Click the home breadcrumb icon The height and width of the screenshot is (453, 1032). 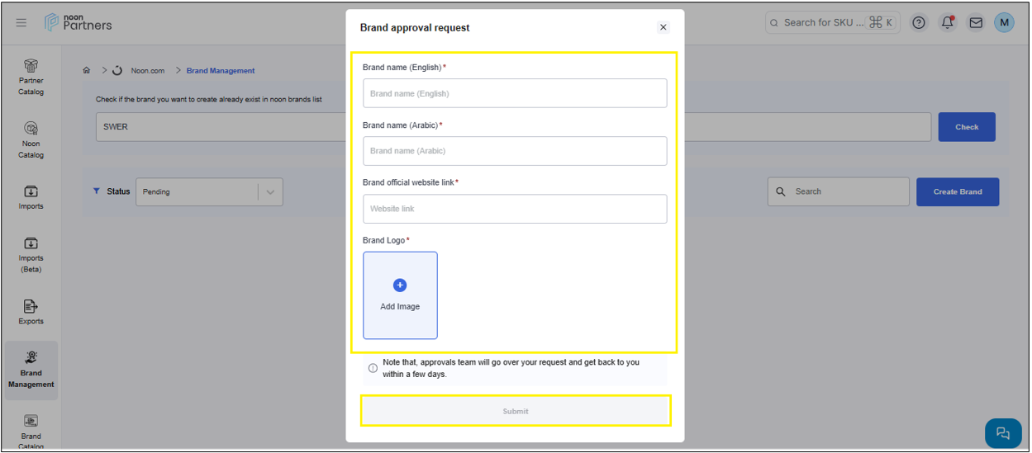(x=87, y=71)
